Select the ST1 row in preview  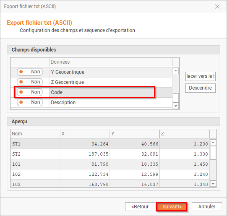coord(35,144)
